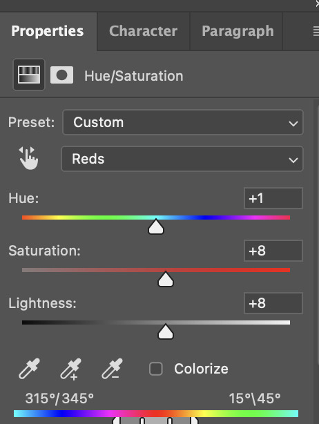Switch to the Character tab
Image resolution: width=319 pixels, height=424 pixels.
(144, 31)
